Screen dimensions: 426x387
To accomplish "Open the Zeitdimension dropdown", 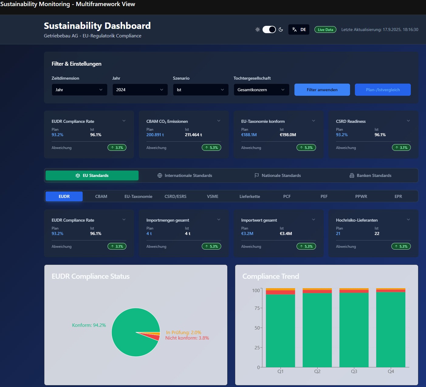I will (x=79, y=90).
